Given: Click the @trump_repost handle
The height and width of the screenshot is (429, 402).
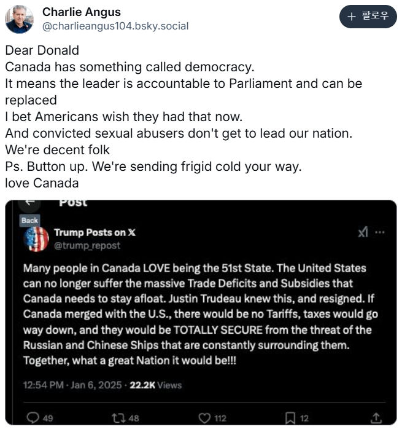Looking at the screenshot, I should (x=79, y=245).
